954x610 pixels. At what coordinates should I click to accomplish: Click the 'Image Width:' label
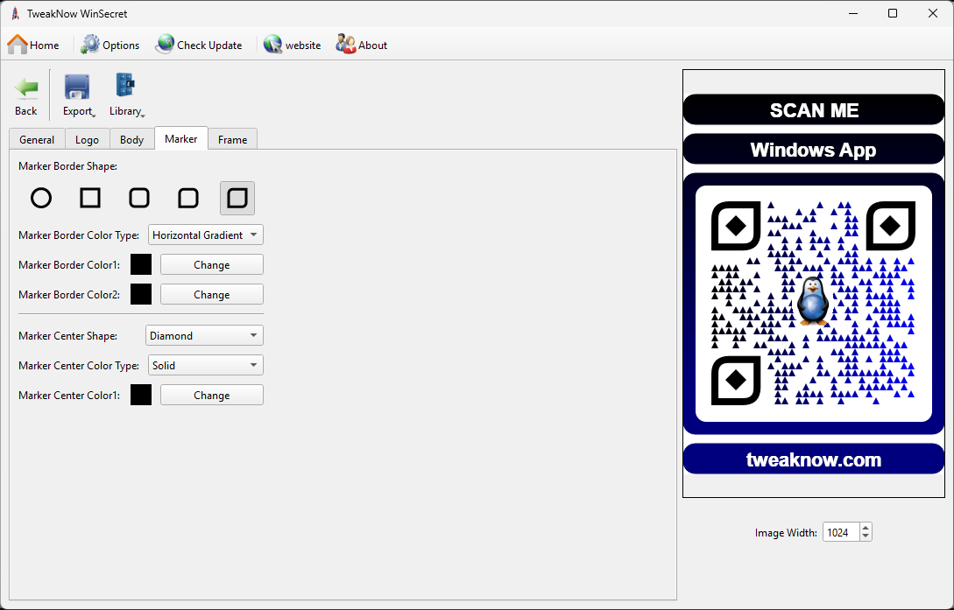point(786,533)
